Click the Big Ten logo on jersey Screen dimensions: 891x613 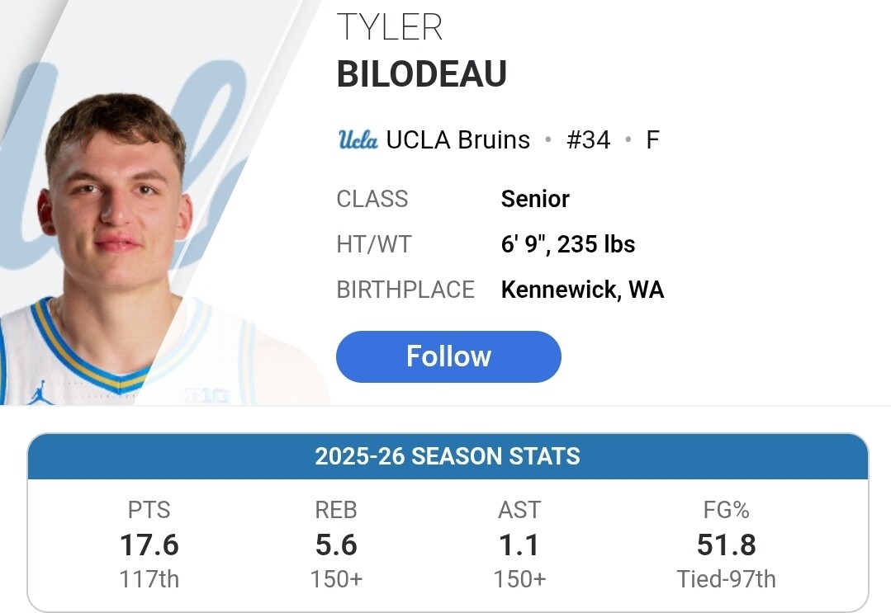pos(206,396)
